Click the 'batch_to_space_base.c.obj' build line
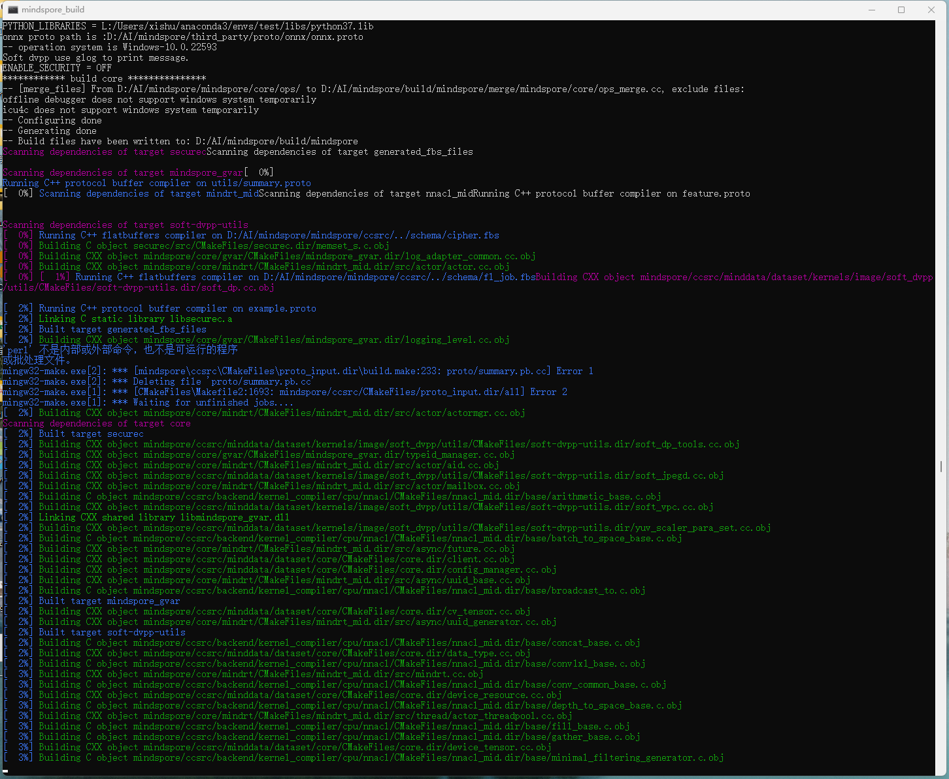 342,538
